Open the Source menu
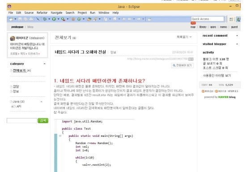Image resolution: width=246 pixels, height=172 pixels. tap(29, 12)
